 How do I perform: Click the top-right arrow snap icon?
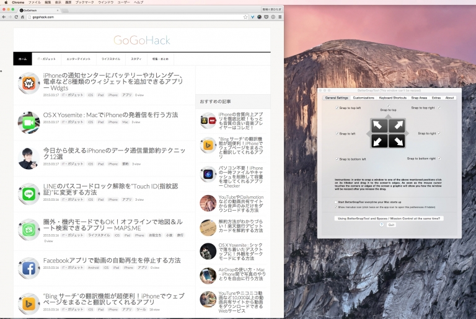pyautogui.click(x=397, y=125)
